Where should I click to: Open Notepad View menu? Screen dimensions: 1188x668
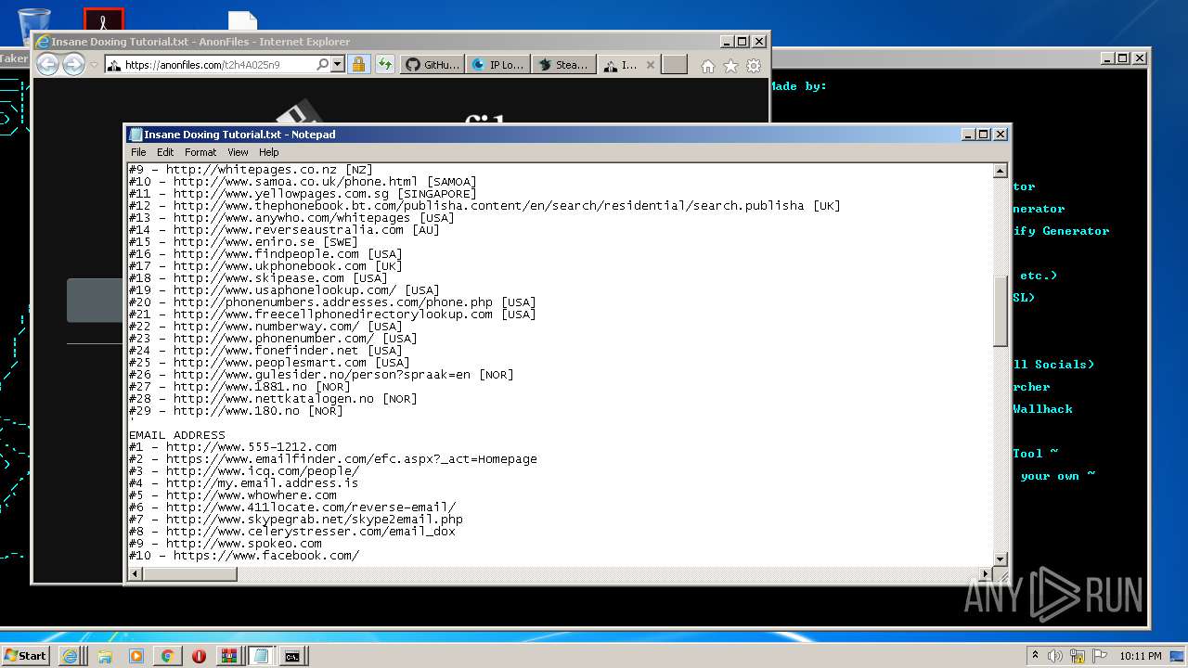tap(238, 152)
